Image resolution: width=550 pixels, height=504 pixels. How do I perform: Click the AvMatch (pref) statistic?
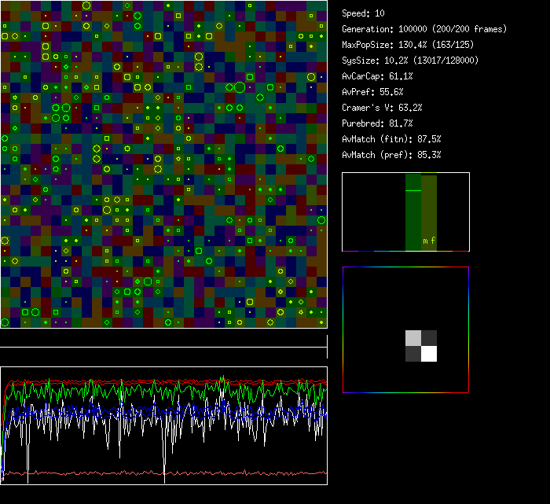click(x=391, y=155)
